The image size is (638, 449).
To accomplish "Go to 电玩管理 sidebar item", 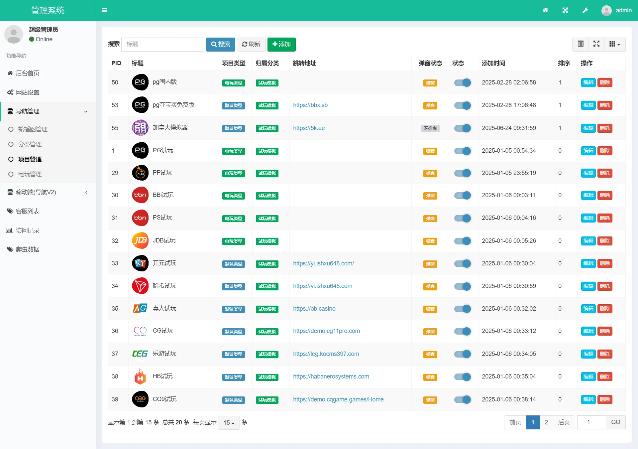I will [x=30, y=174].
